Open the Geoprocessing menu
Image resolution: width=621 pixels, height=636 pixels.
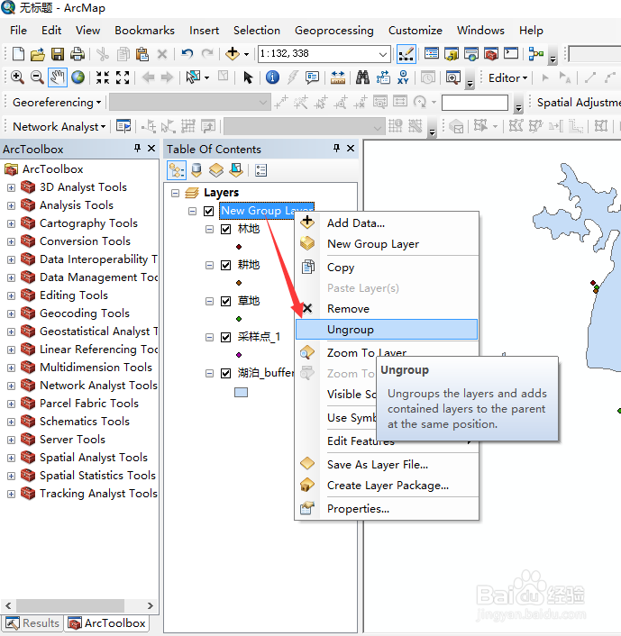tap(334, 31)
